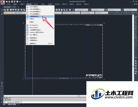This screenshot has width=138, height=107.
Task: Click the save icon in standard toolbar row
Action: (x=8, y=10)
